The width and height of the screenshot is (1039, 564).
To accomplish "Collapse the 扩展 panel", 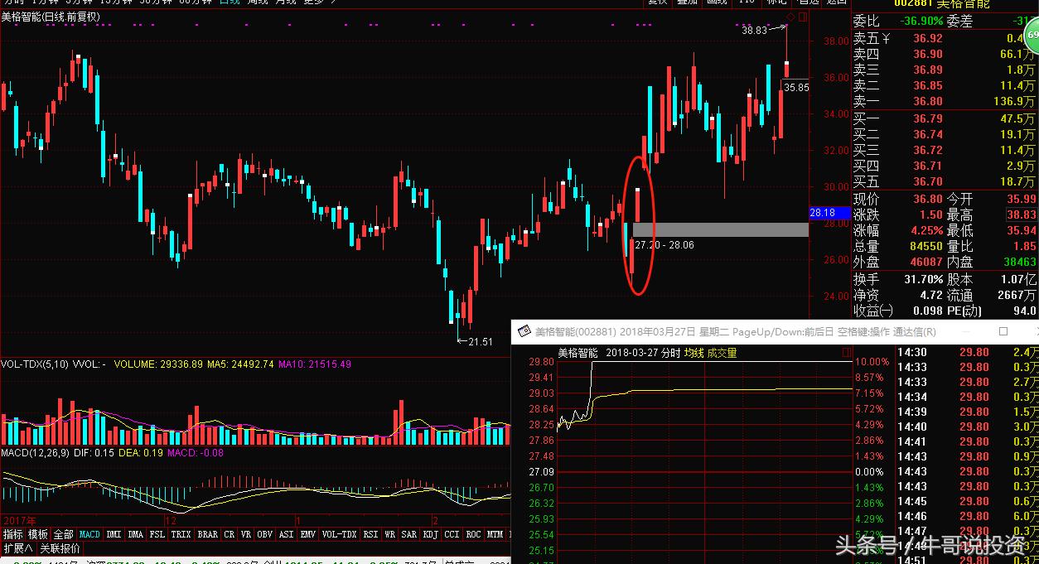I will (18, 548).
